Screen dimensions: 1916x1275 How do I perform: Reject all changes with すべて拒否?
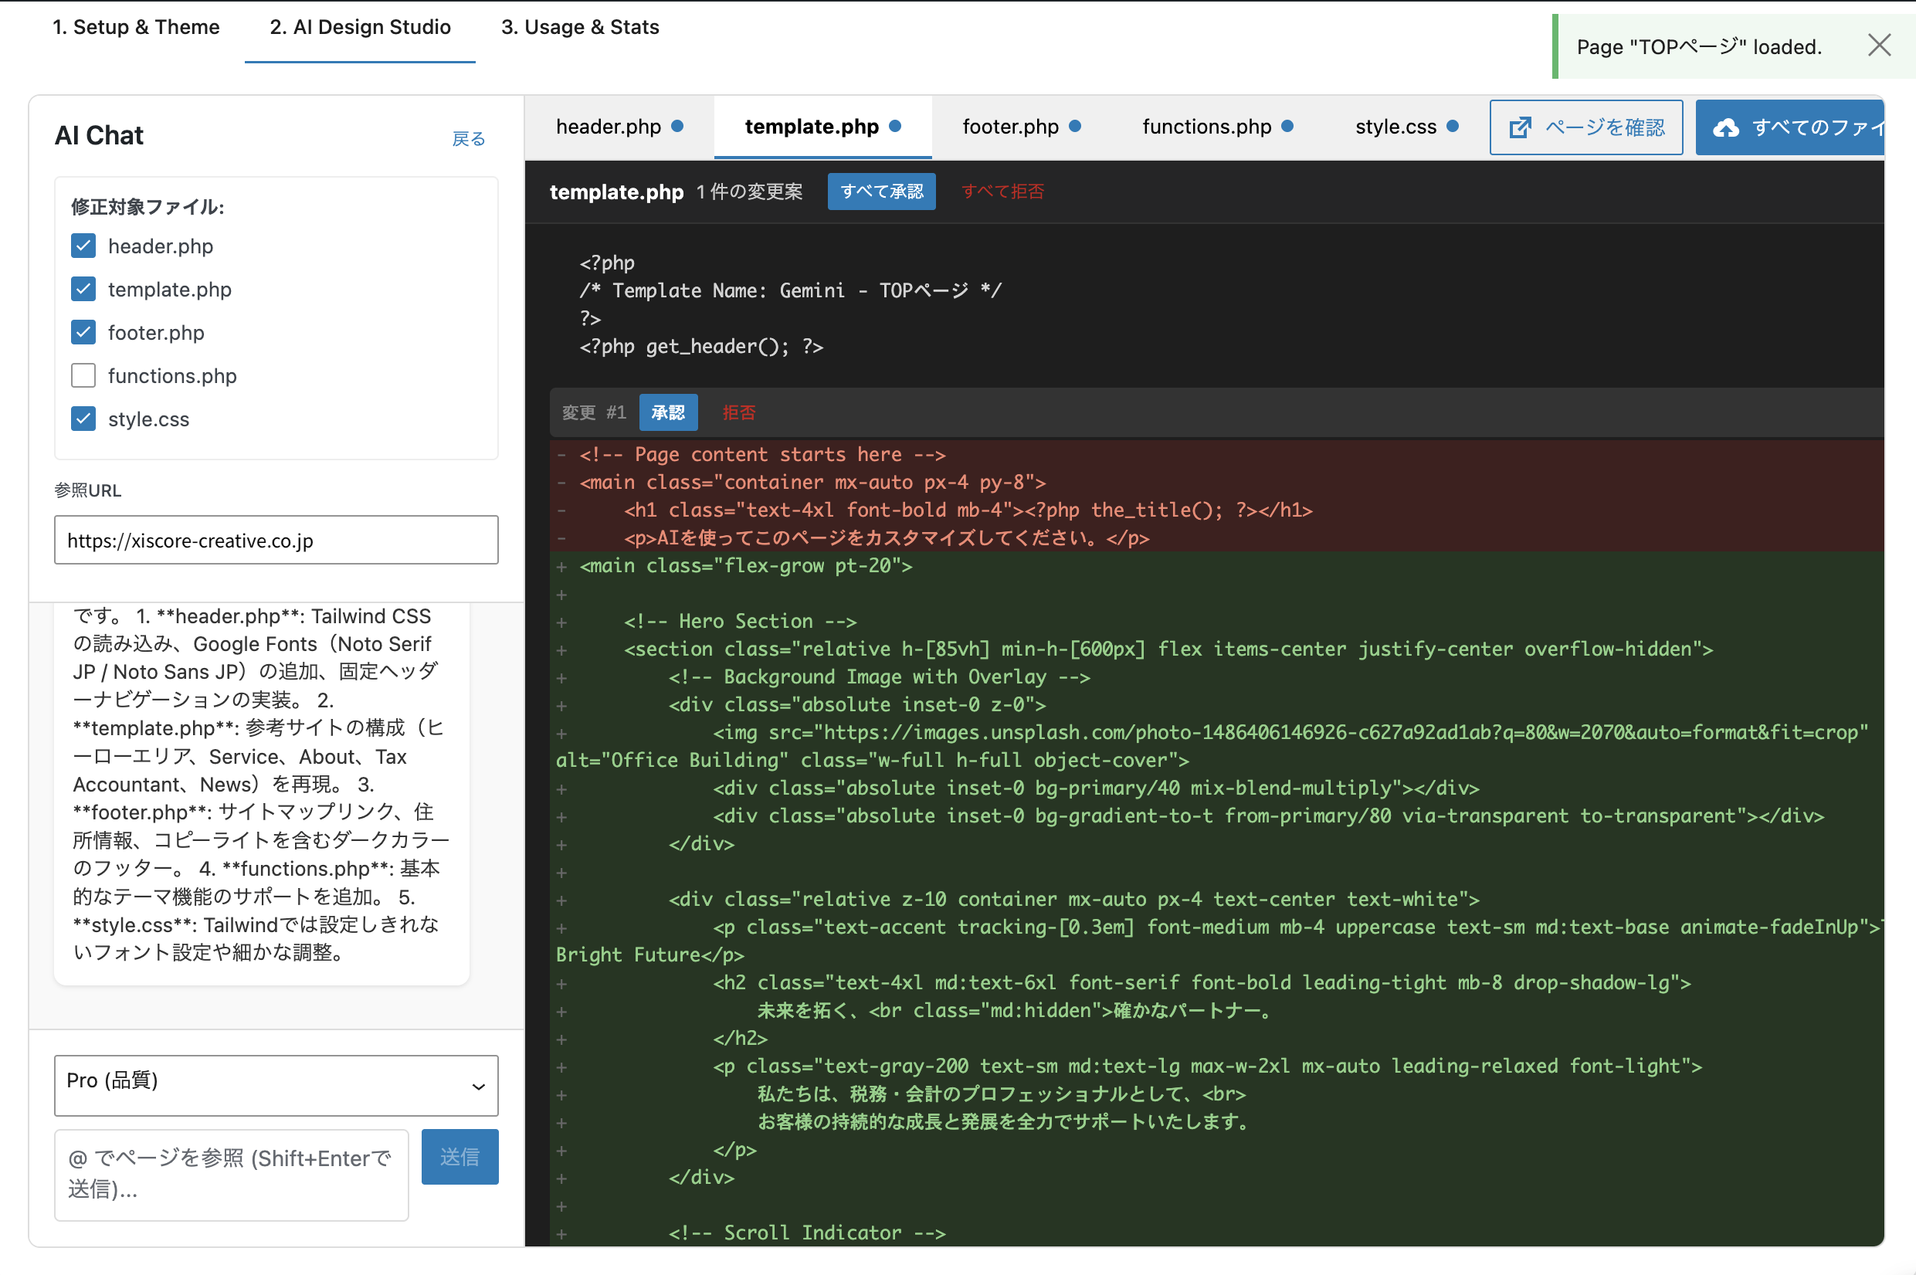point(1002,191)
